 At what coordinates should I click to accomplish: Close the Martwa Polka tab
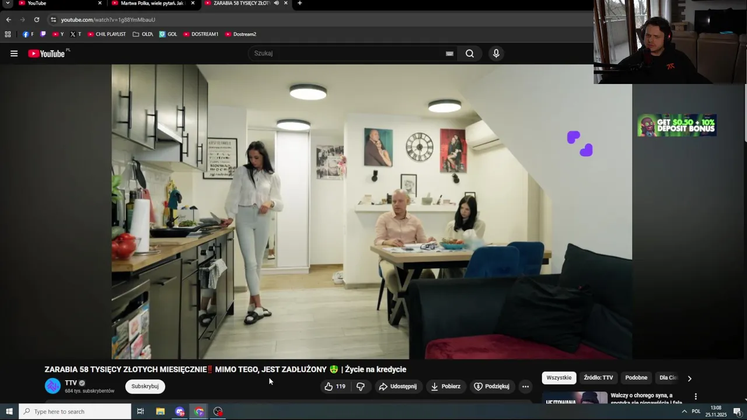click(193, 3)
